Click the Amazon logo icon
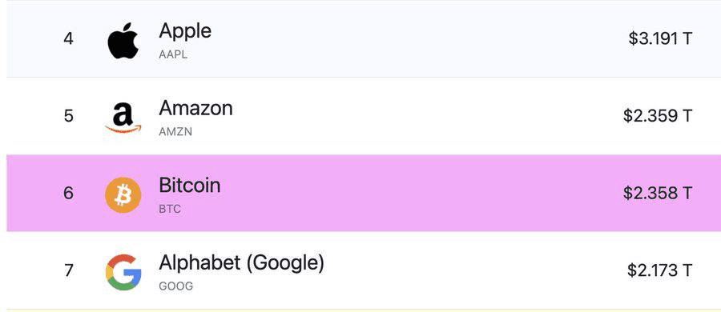Viewport: 721px width, 312px height. (123, 118)
